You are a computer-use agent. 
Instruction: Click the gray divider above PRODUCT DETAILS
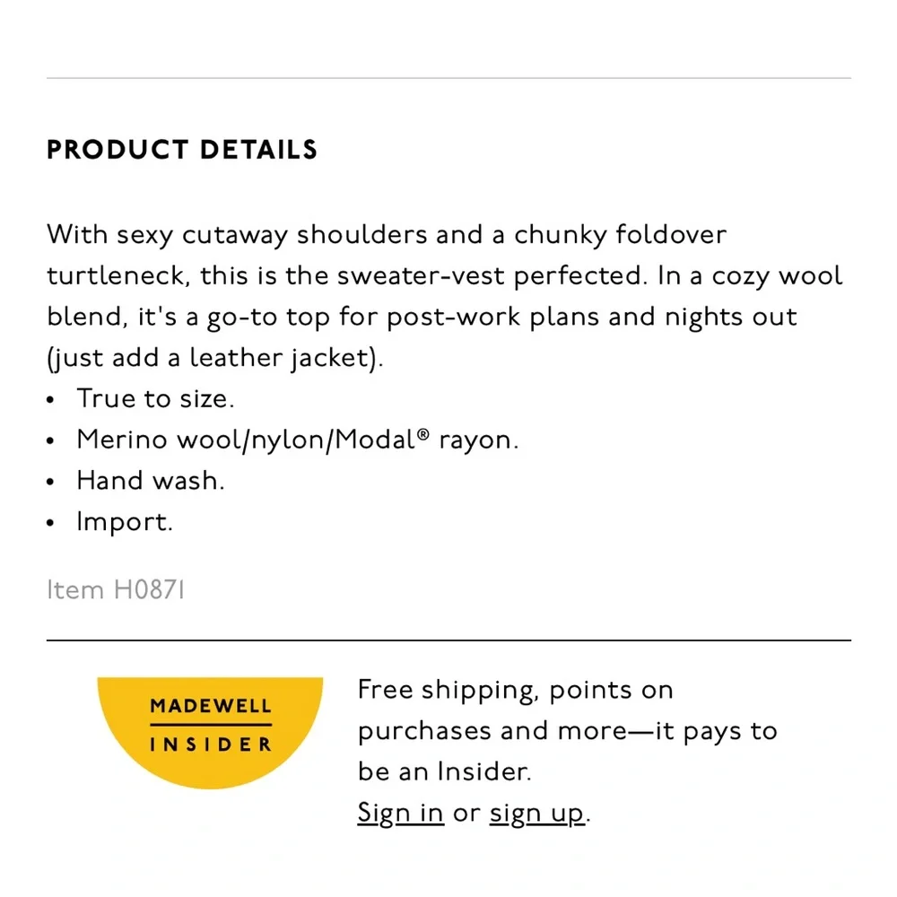point(448,79)
